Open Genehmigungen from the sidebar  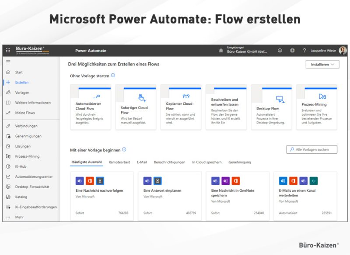pos(28,136)
